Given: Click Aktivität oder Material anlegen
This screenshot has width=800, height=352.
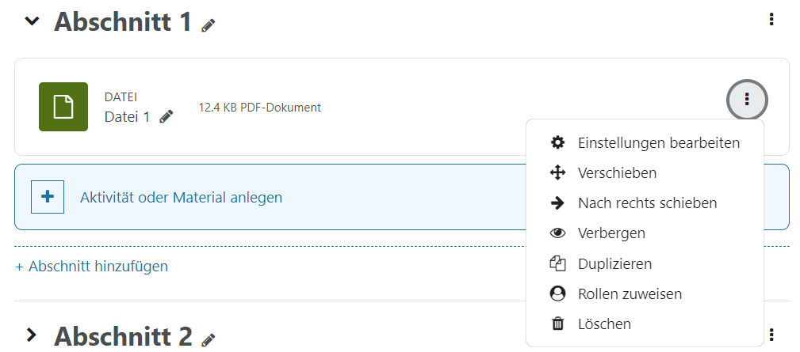Looking at the screenshot, I should pyautogui.click(x=181, y=198).
